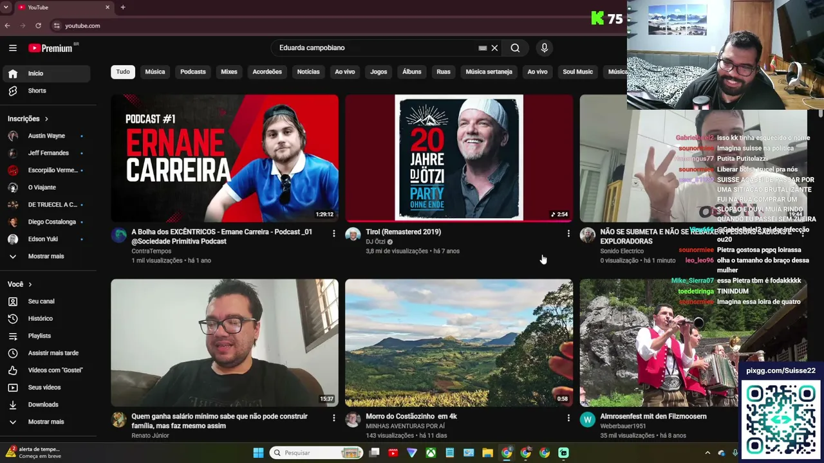This screenshot has width=824, height=463.
Task: Click the DJ Ötzi channel avatar
Action: click(x=353, y=235)
